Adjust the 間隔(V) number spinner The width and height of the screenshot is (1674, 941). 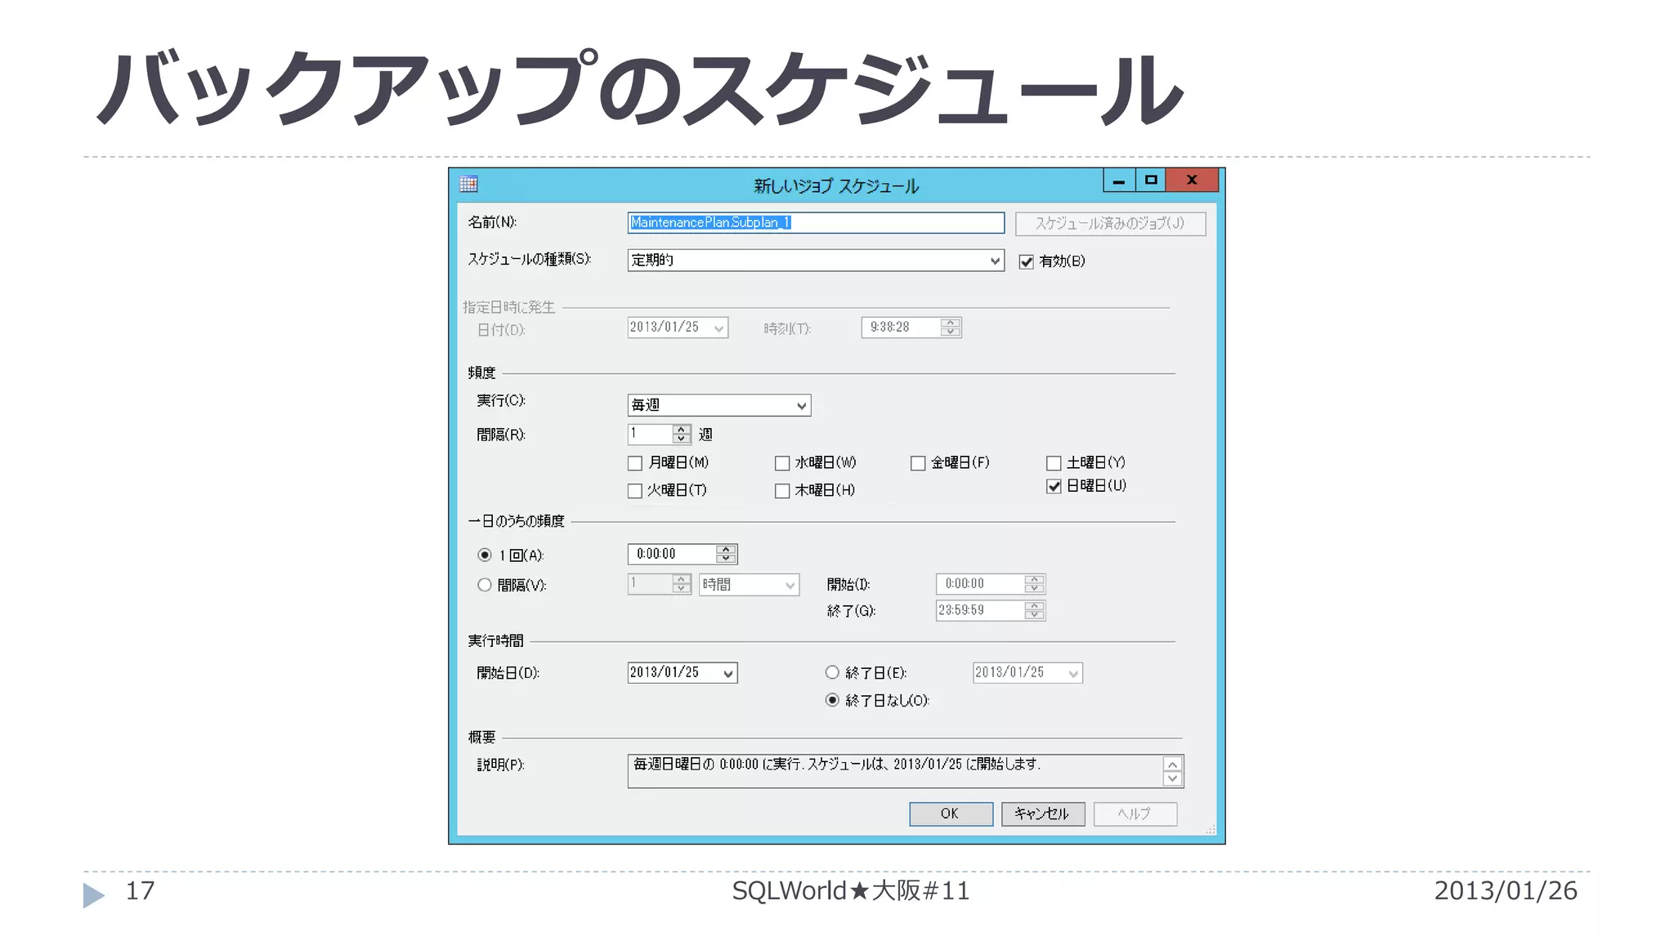(681, 583)
